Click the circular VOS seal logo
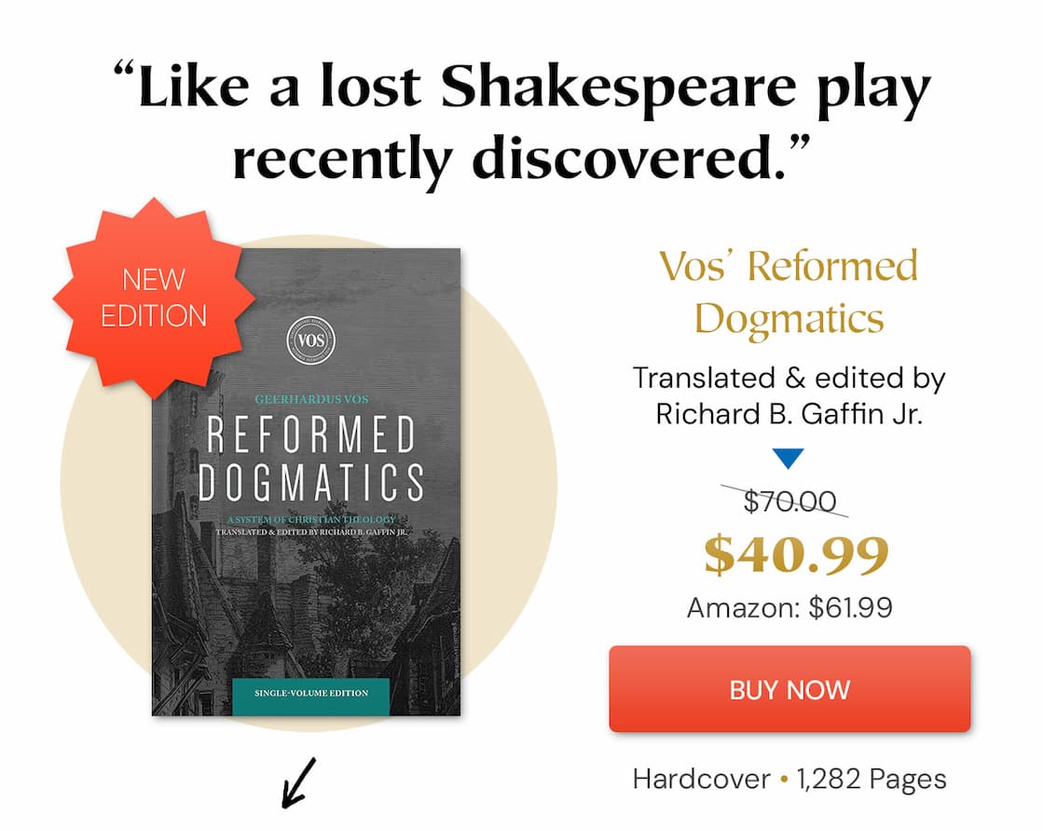1043x831 pixels. coord(310,340)
